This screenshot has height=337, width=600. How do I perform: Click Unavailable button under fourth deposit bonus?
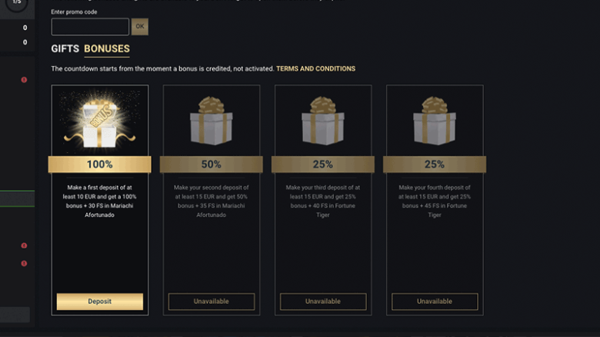[x=435, y=302]
